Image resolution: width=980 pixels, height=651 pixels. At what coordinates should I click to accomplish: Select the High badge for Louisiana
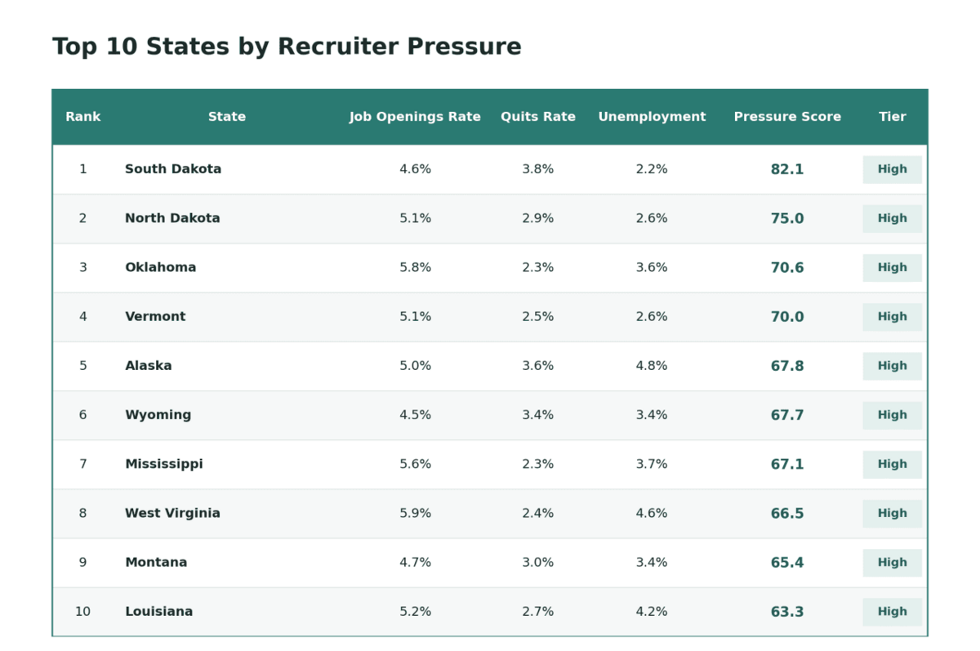893,612
